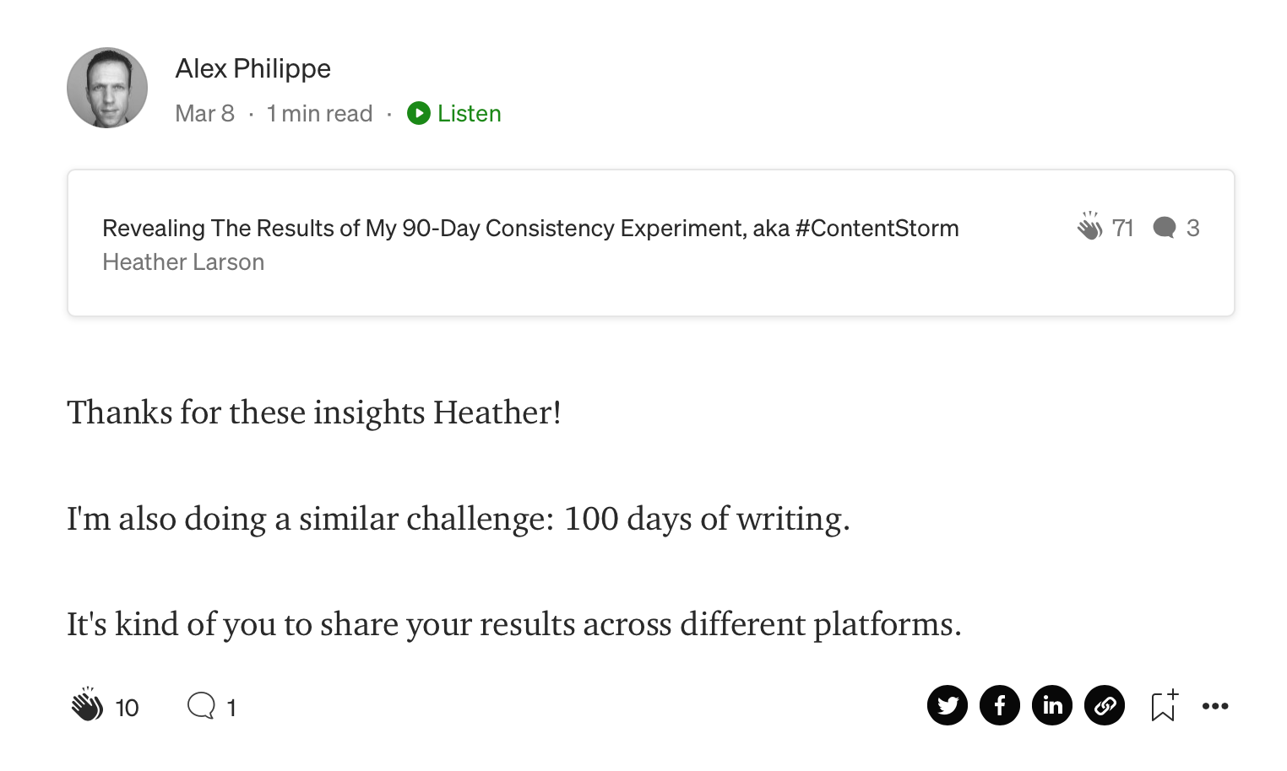Click the 71 claps count number
Viewport: 1287px width, 771px height.
point(1122,228)
